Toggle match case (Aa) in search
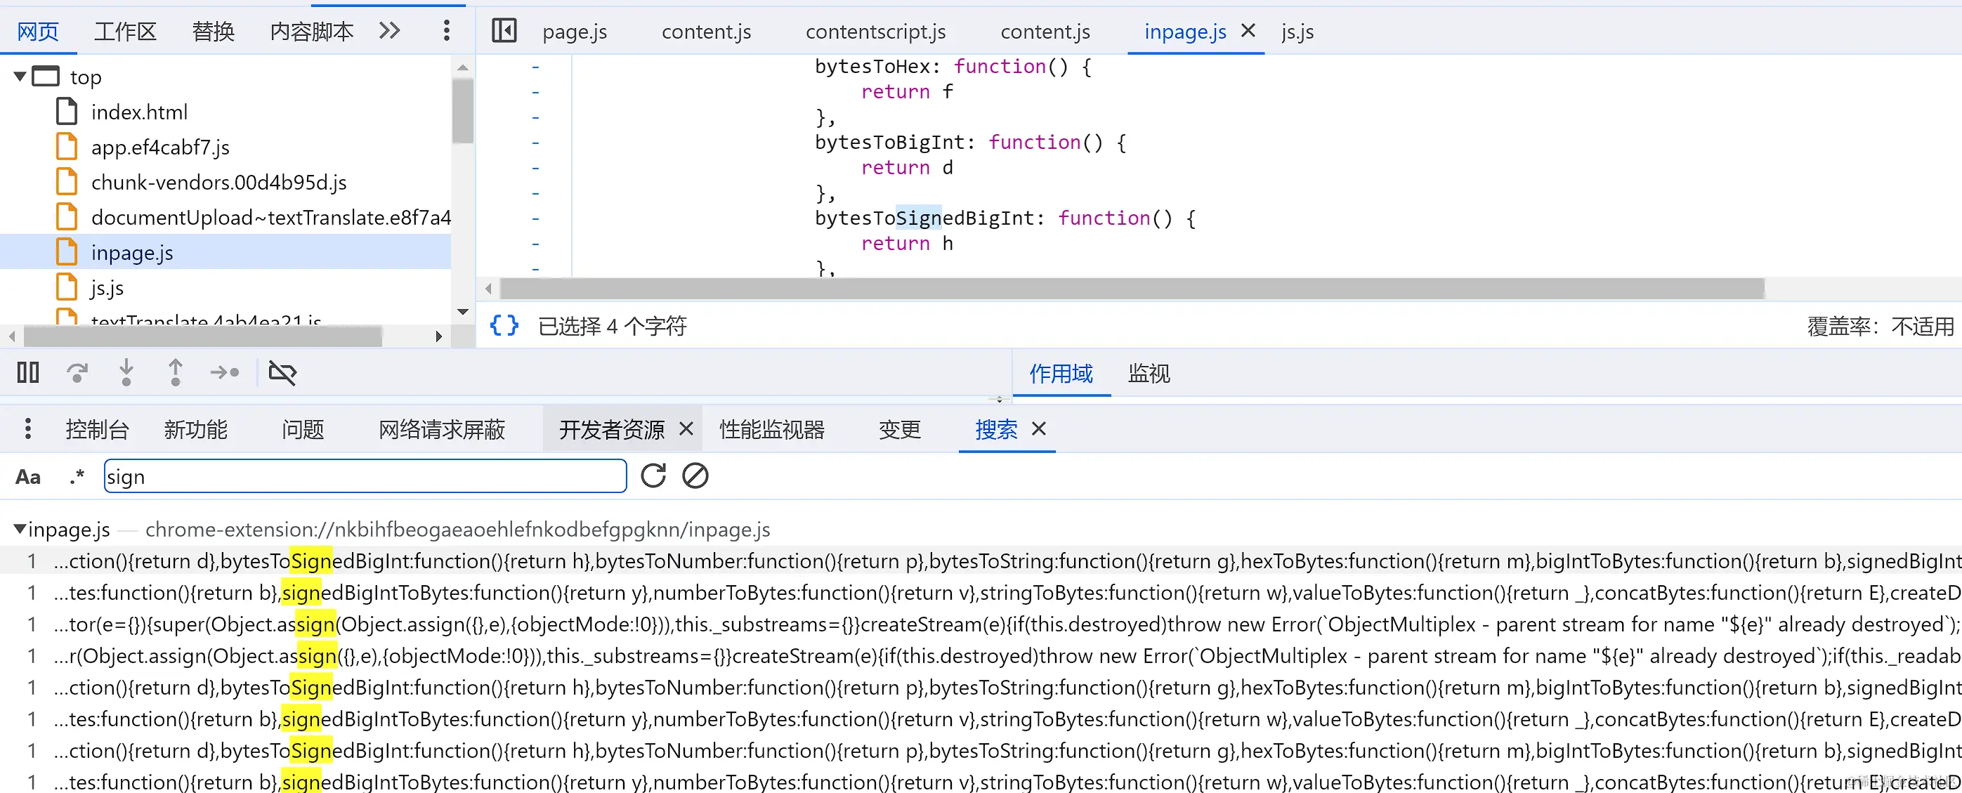Viewport: 1962px width, 793px height. click(x=27, y=476)
